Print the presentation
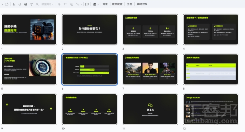This screenshot has width=245, height=132. (26, 4)
